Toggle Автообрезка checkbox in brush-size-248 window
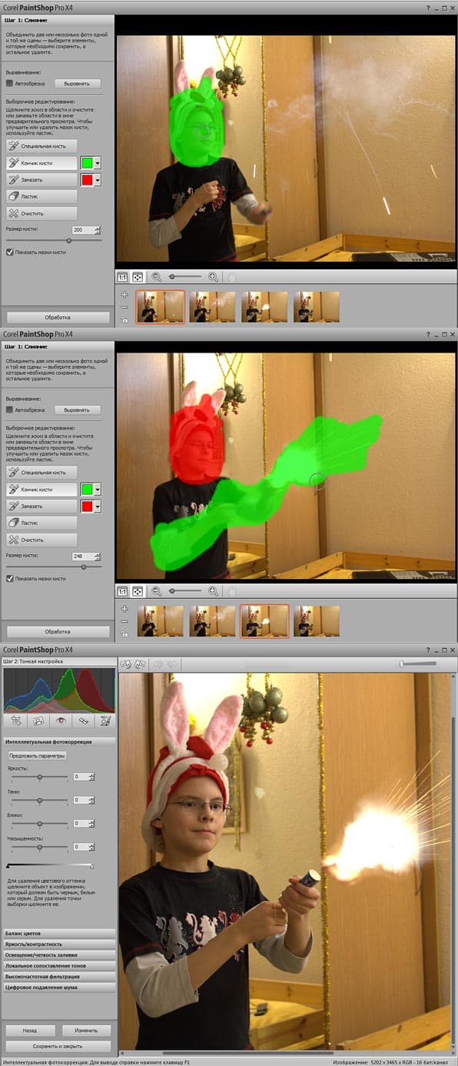This screenshot has width=458, height=1066. pos(9,410)
